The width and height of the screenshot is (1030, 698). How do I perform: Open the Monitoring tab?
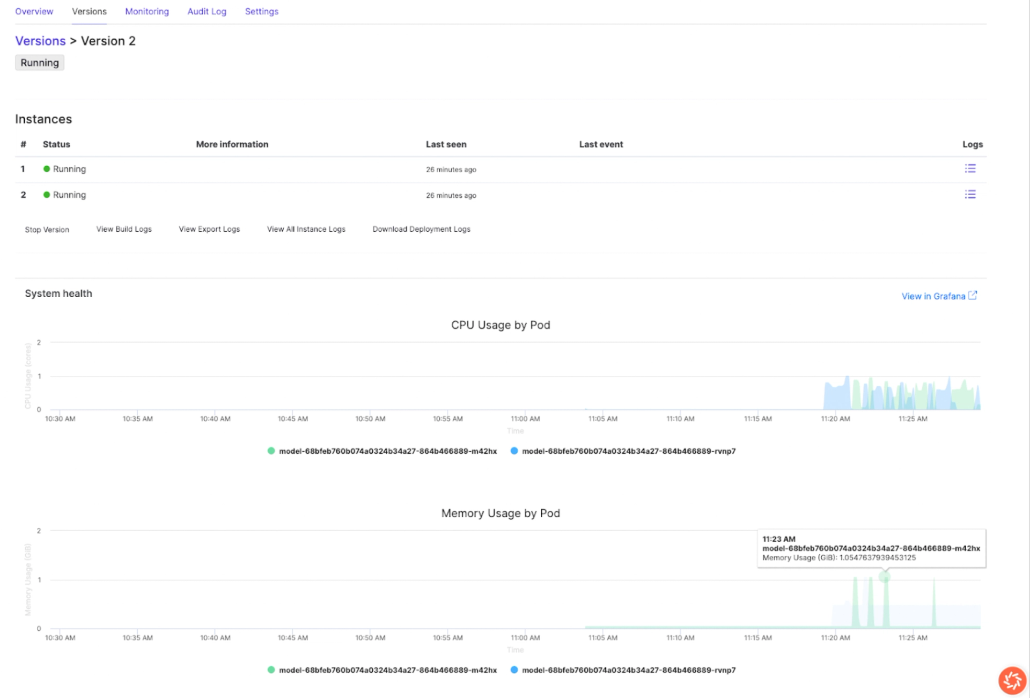(146, 11)
